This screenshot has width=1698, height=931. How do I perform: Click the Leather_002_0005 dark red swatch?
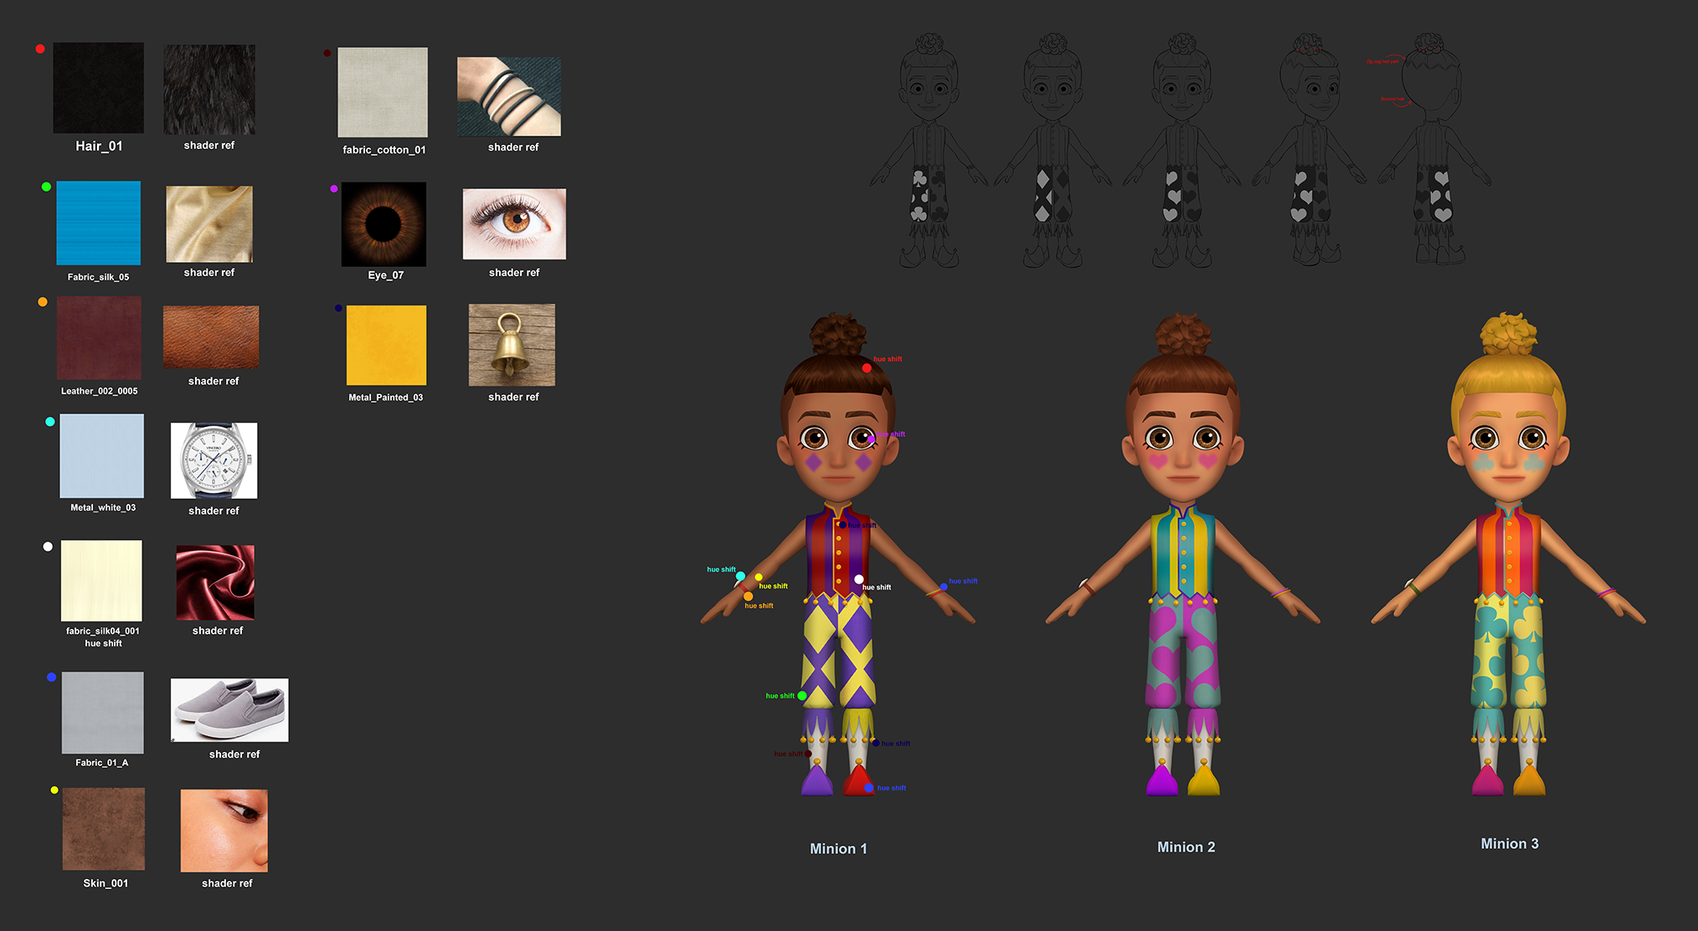click(x=99, y=338)
